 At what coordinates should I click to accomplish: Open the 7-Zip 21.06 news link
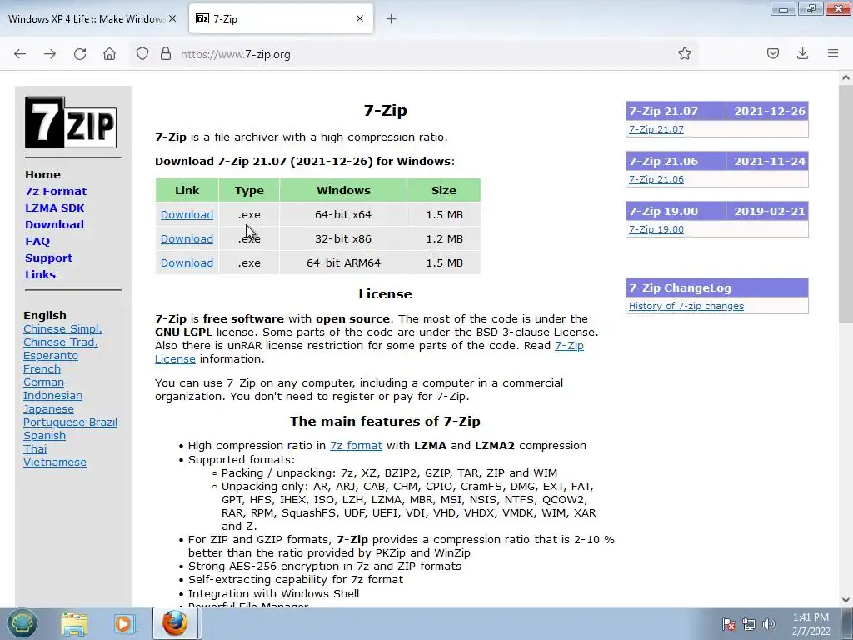pos(656,179)
